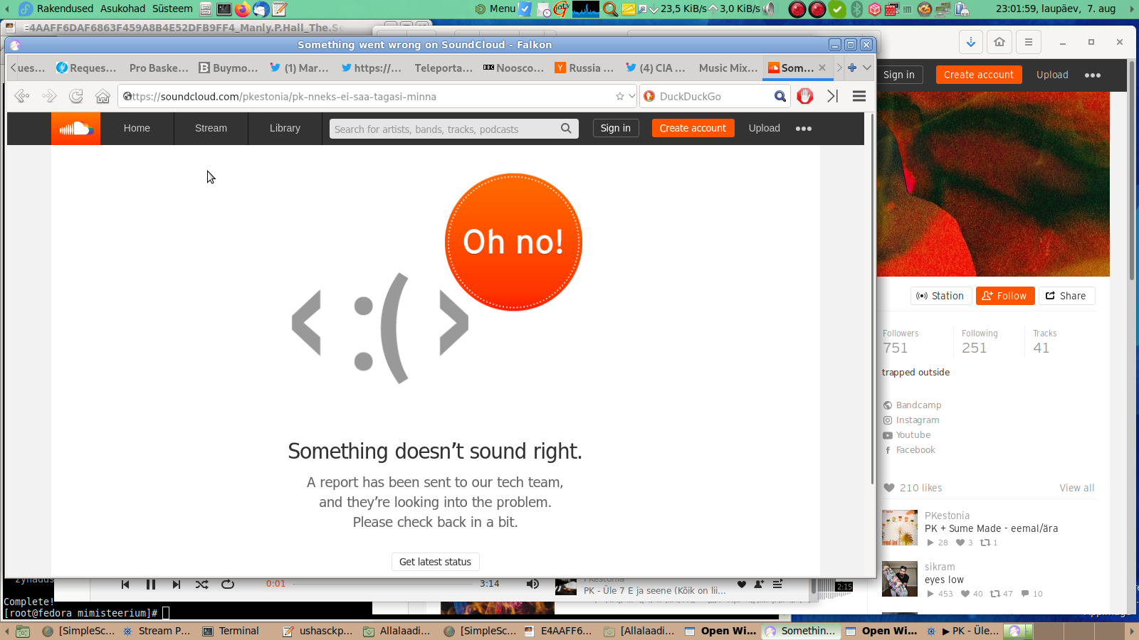Open the Stream page in SoundCloud nav
Screen dimensions: 1139x640
click(211, 129)
